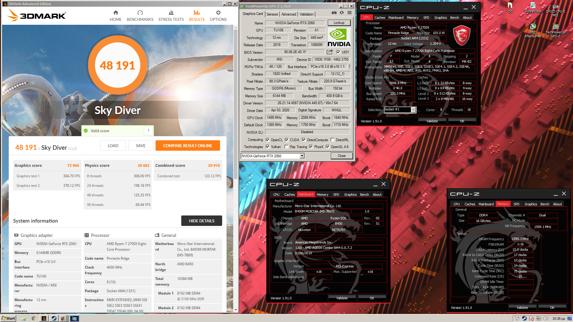Click the GPU-Z Device ID field

coord(331,59)
